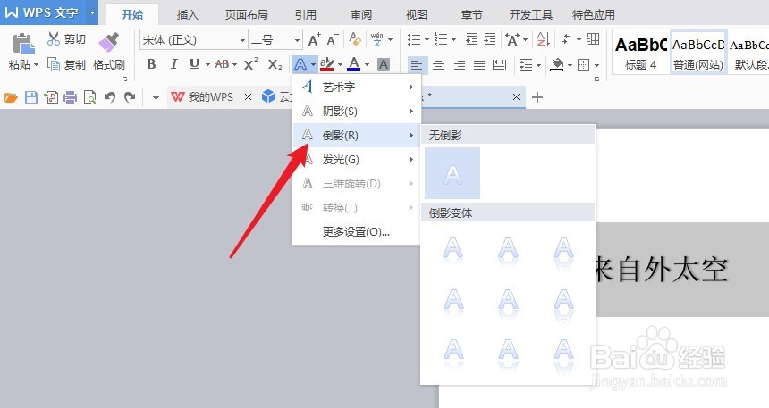Open file with the folder icon
Viewport: 769px width, 408px height.
pyautogui.click(x=11, y=97)
